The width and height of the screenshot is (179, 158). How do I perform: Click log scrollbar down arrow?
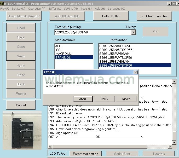click(174, 142)
